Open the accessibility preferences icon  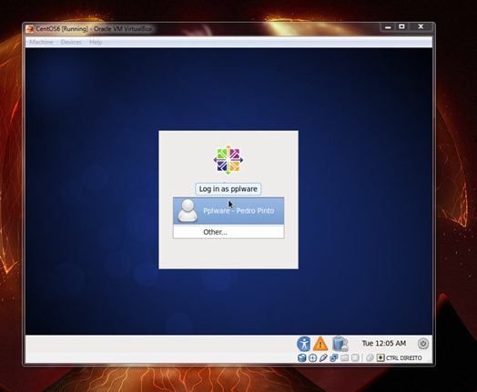304,344
